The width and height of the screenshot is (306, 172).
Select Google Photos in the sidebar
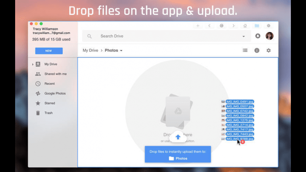tap(55, 93)
